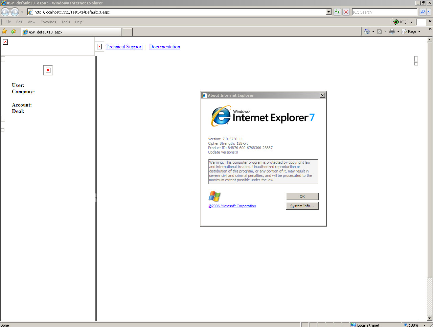This screenshot has height=327, width=433.
Task: Open the Technical Support link
Action: 124,47
